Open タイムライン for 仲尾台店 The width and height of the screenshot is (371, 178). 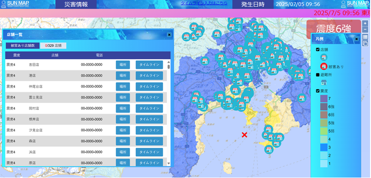click(149, 87)
